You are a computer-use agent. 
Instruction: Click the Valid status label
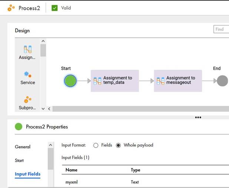[66, 8]
